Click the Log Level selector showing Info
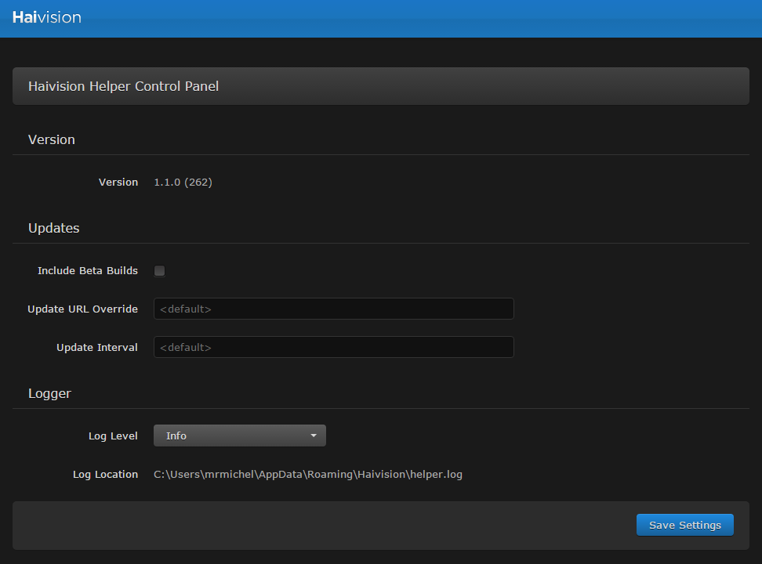 pyautogui.click(x=239, y=436)
